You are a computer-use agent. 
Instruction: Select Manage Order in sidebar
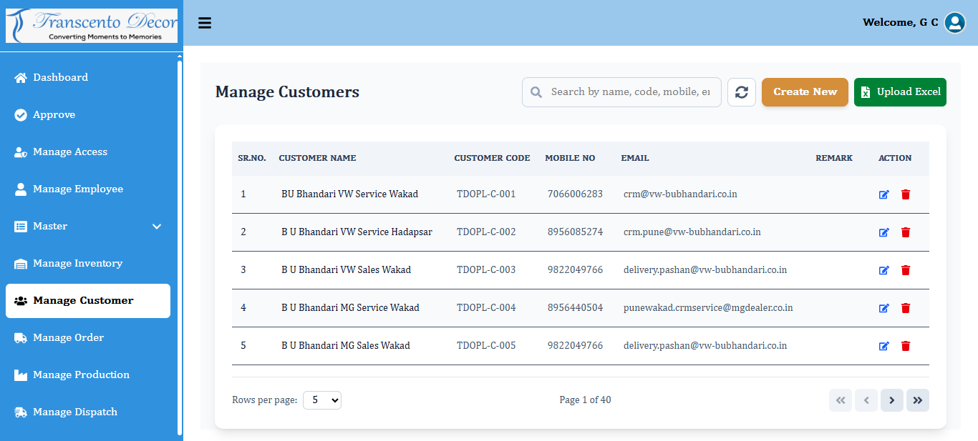(68, 337)
